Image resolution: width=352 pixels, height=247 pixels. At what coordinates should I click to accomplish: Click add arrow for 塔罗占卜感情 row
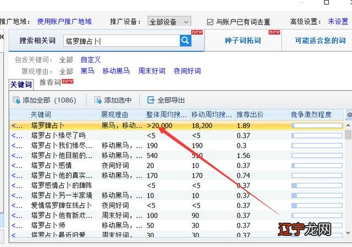tap(17, 166)
